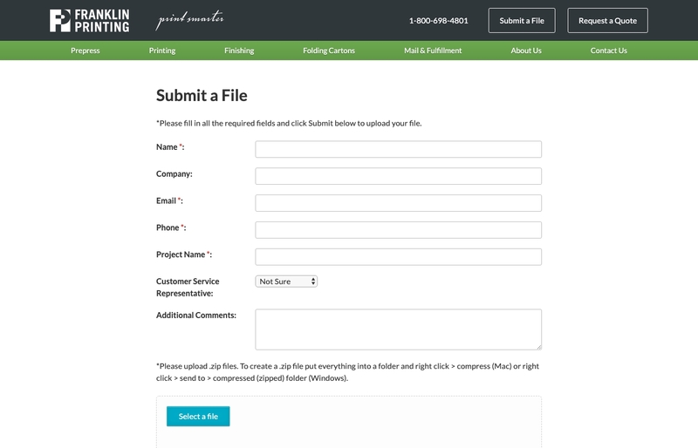Open the Printing menu
The height and width of the screenshot is (448, 698).
click(162, 51)
